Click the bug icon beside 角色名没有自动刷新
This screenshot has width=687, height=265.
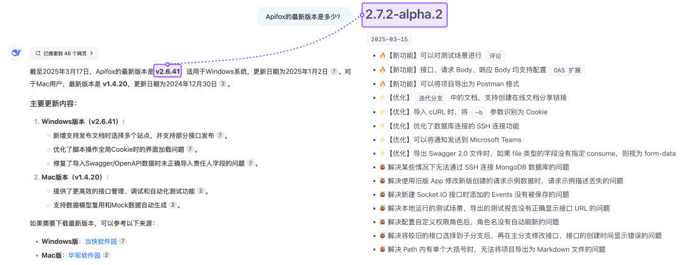pos(382,222)
